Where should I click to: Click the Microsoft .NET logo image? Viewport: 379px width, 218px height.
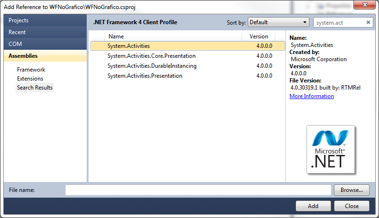click(x=331, y=149)
